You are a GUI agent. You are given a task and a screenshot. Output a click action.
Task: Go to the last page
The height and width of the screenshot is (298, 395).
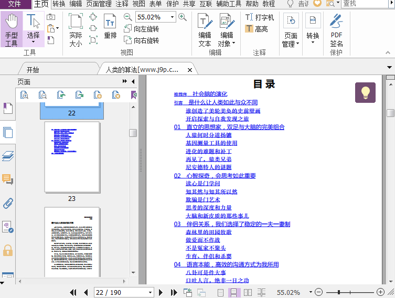click(x=174, y=292)
